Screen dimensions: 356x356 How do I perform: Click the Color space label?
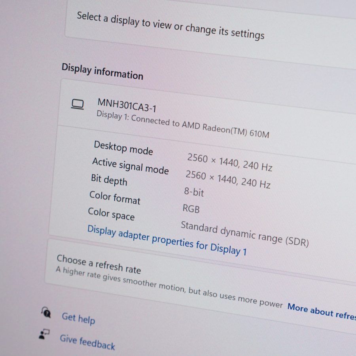pyautogui.click(x=111, y=214)
